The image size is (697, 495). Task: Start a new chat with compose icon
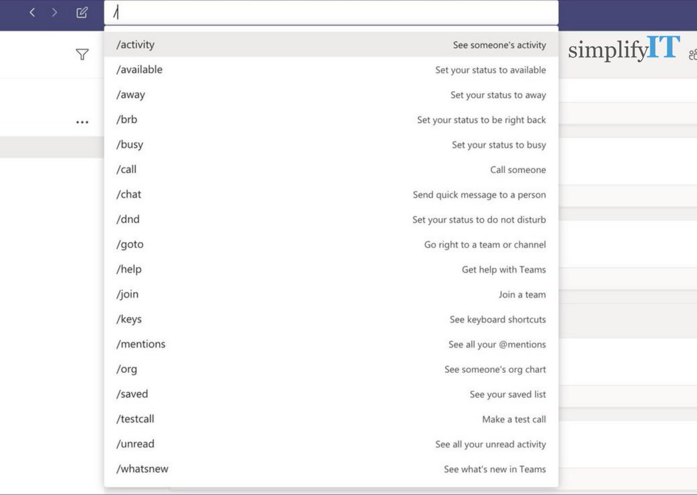tap(82, 12)
